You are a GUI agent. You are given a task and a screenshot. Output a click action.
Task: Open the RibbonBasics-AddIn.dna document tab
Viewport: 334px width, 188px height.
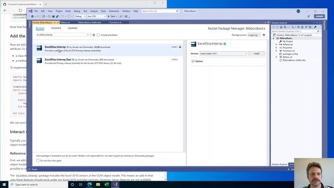coord(90,22)
